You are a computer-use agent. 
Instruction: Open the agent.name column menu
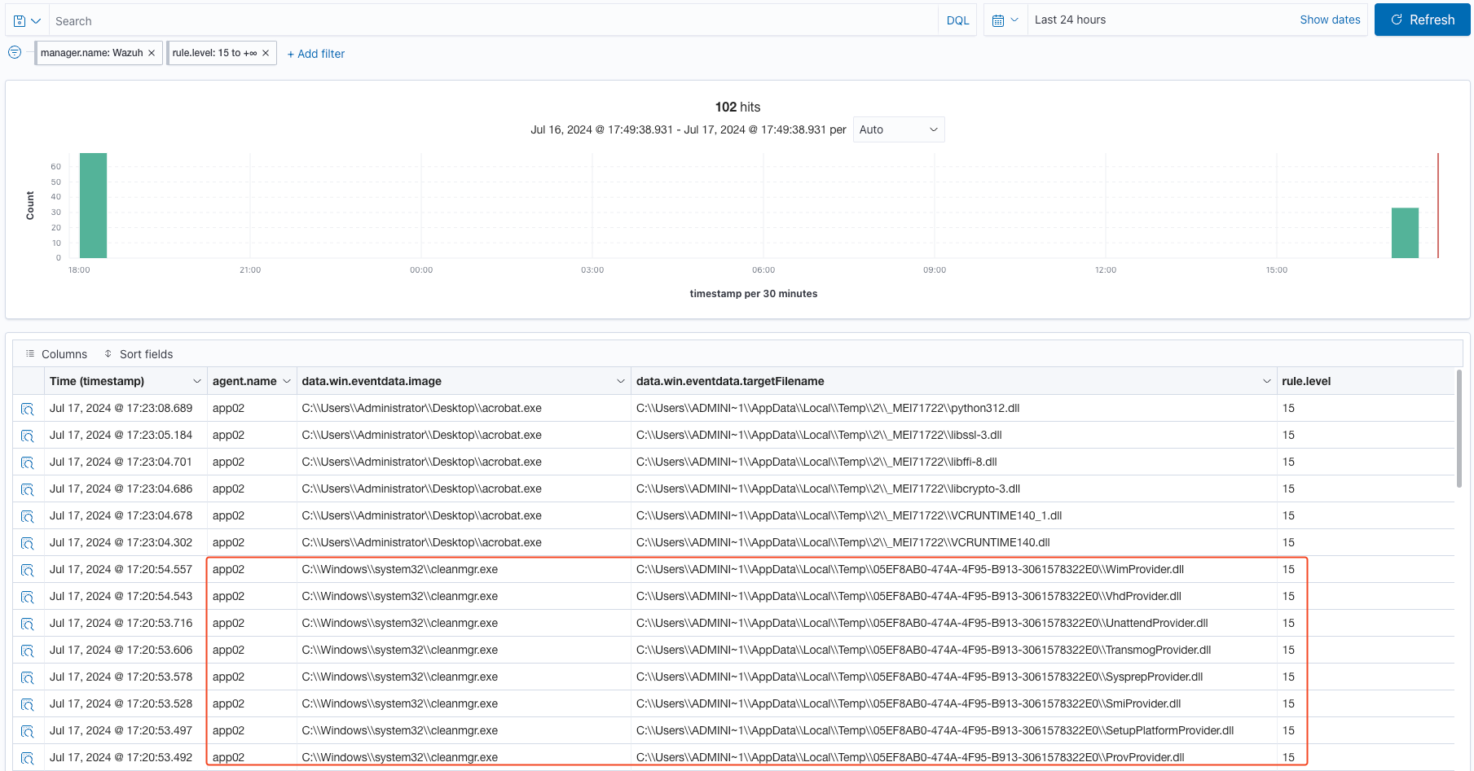287,381
